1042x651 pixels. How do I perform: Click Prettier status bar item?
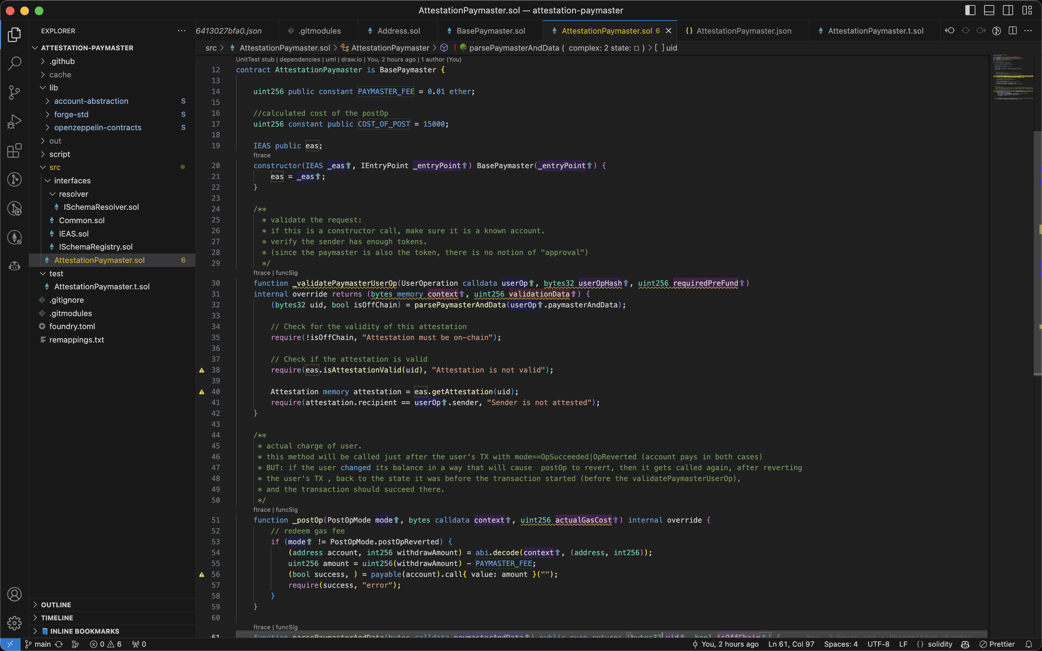[997, 644]
